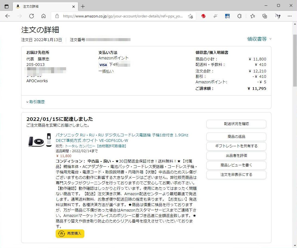
Task: Close the 注文の詳細 tab
Action: coord(73,7)
